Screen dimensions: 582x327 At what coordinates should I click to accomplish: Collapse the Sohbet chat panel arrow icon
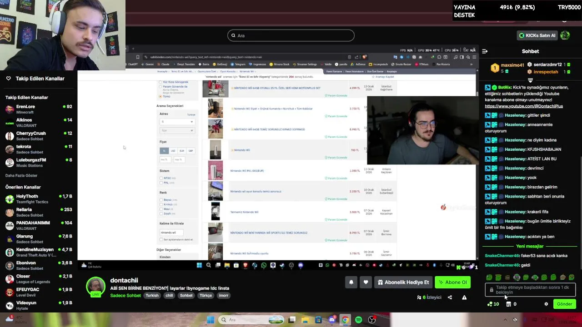click(x=485, y=51)
